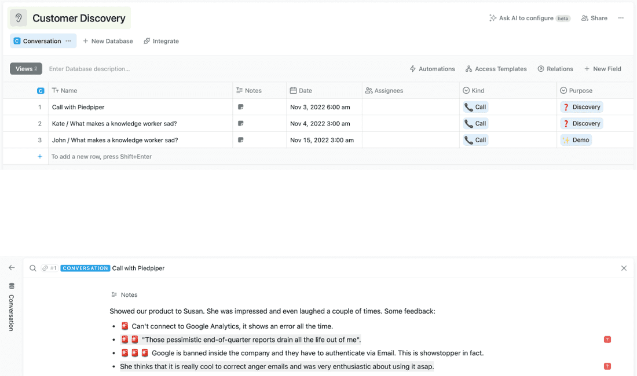This screenshot has height=376, width=637.
Task: Click the lightbulb icon next to Customer Discovery
Action: click(x=17, y=18)
